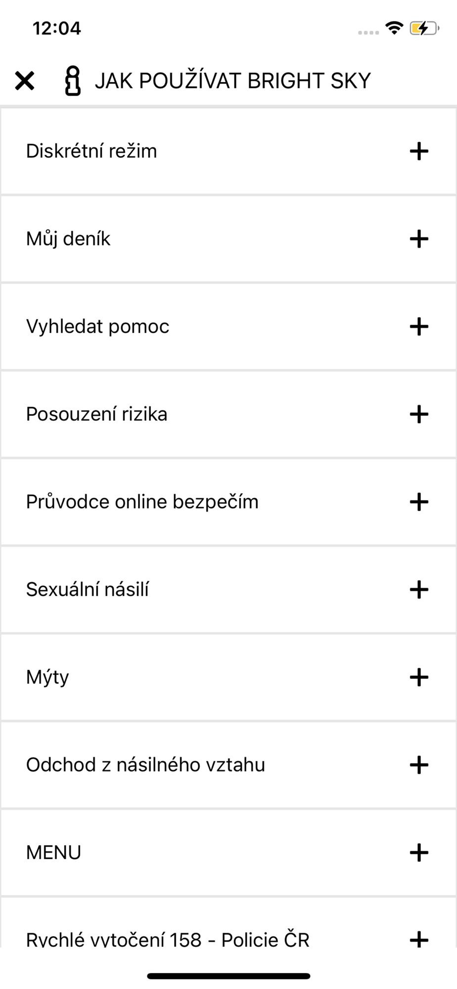Tap the Odchod z násilného vztahu label
Viewport: 457px width, 989px height.
145,765
